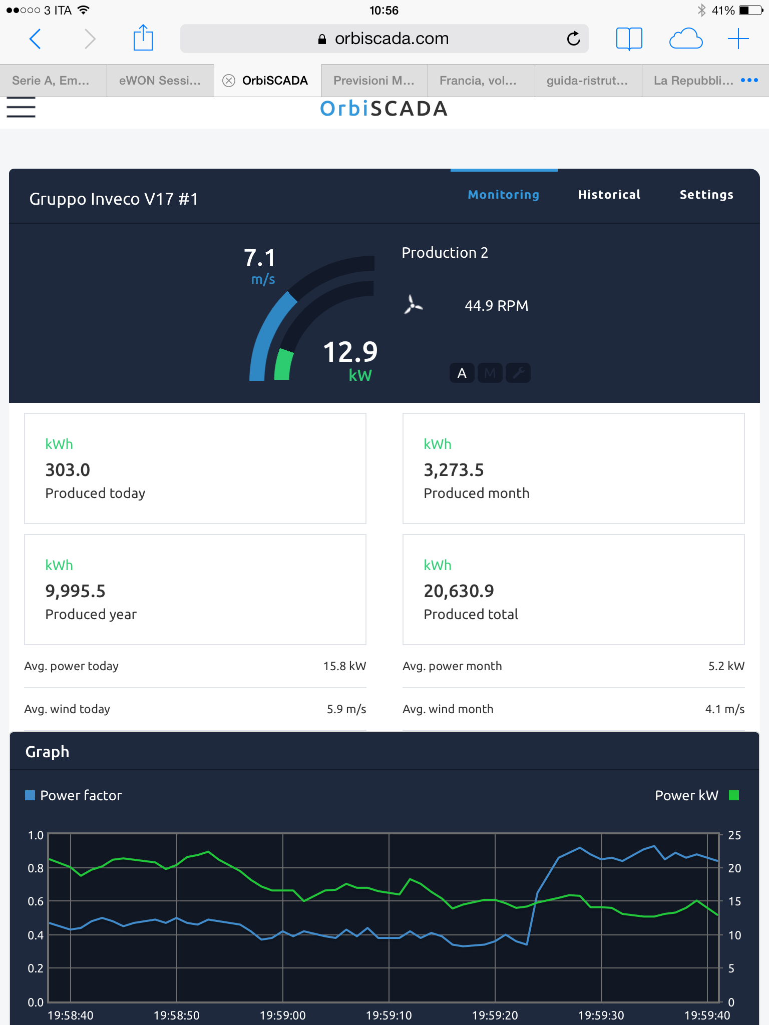This screenshot has width=769, height=1025.
Task: Click the wrench maintenance mode icon
Action: (x=518, y=373)
